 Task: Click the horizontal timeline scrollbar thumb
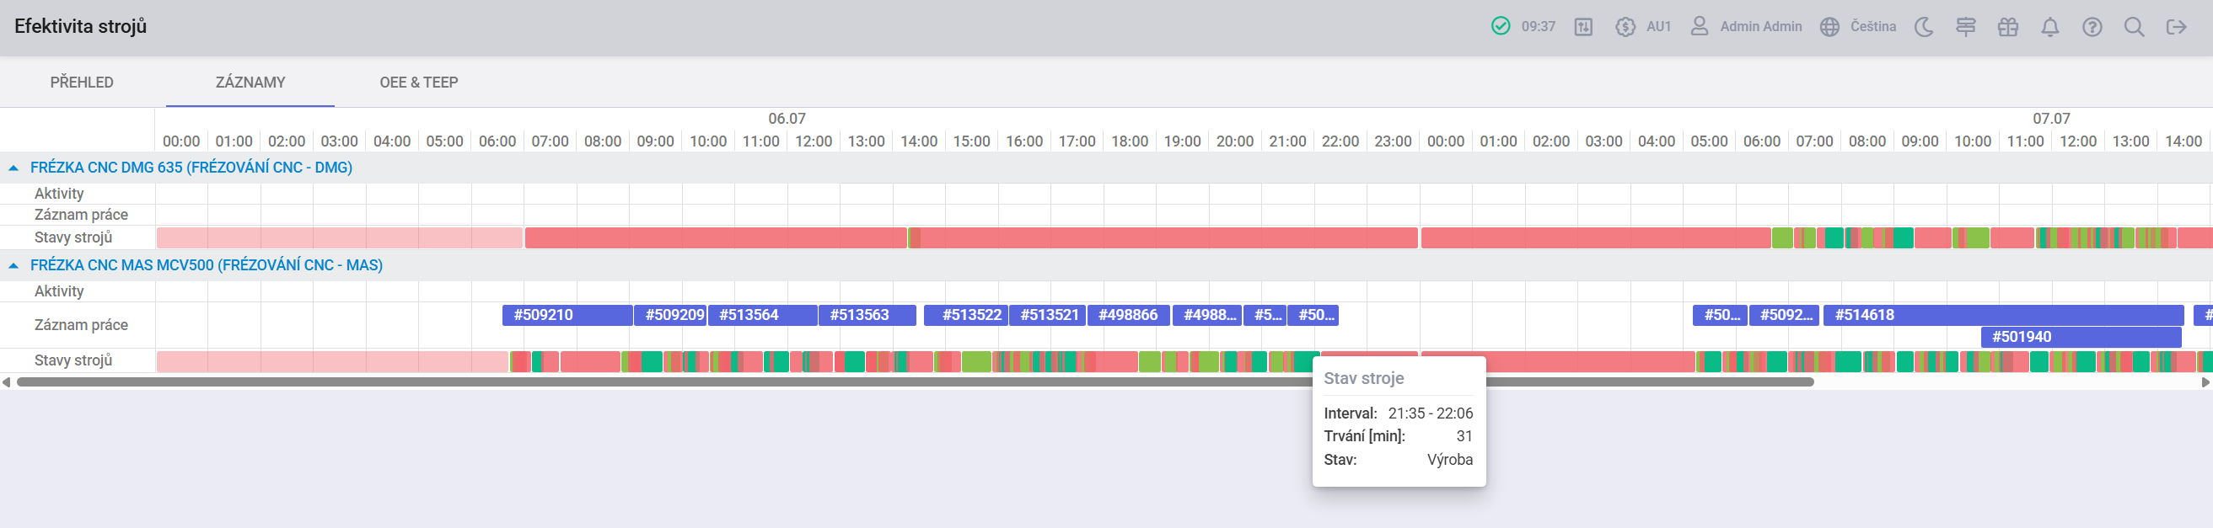tap(915, 382)
